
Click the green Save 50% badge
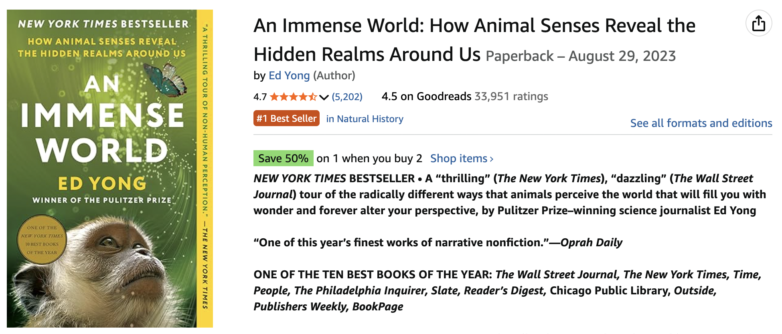283,159
